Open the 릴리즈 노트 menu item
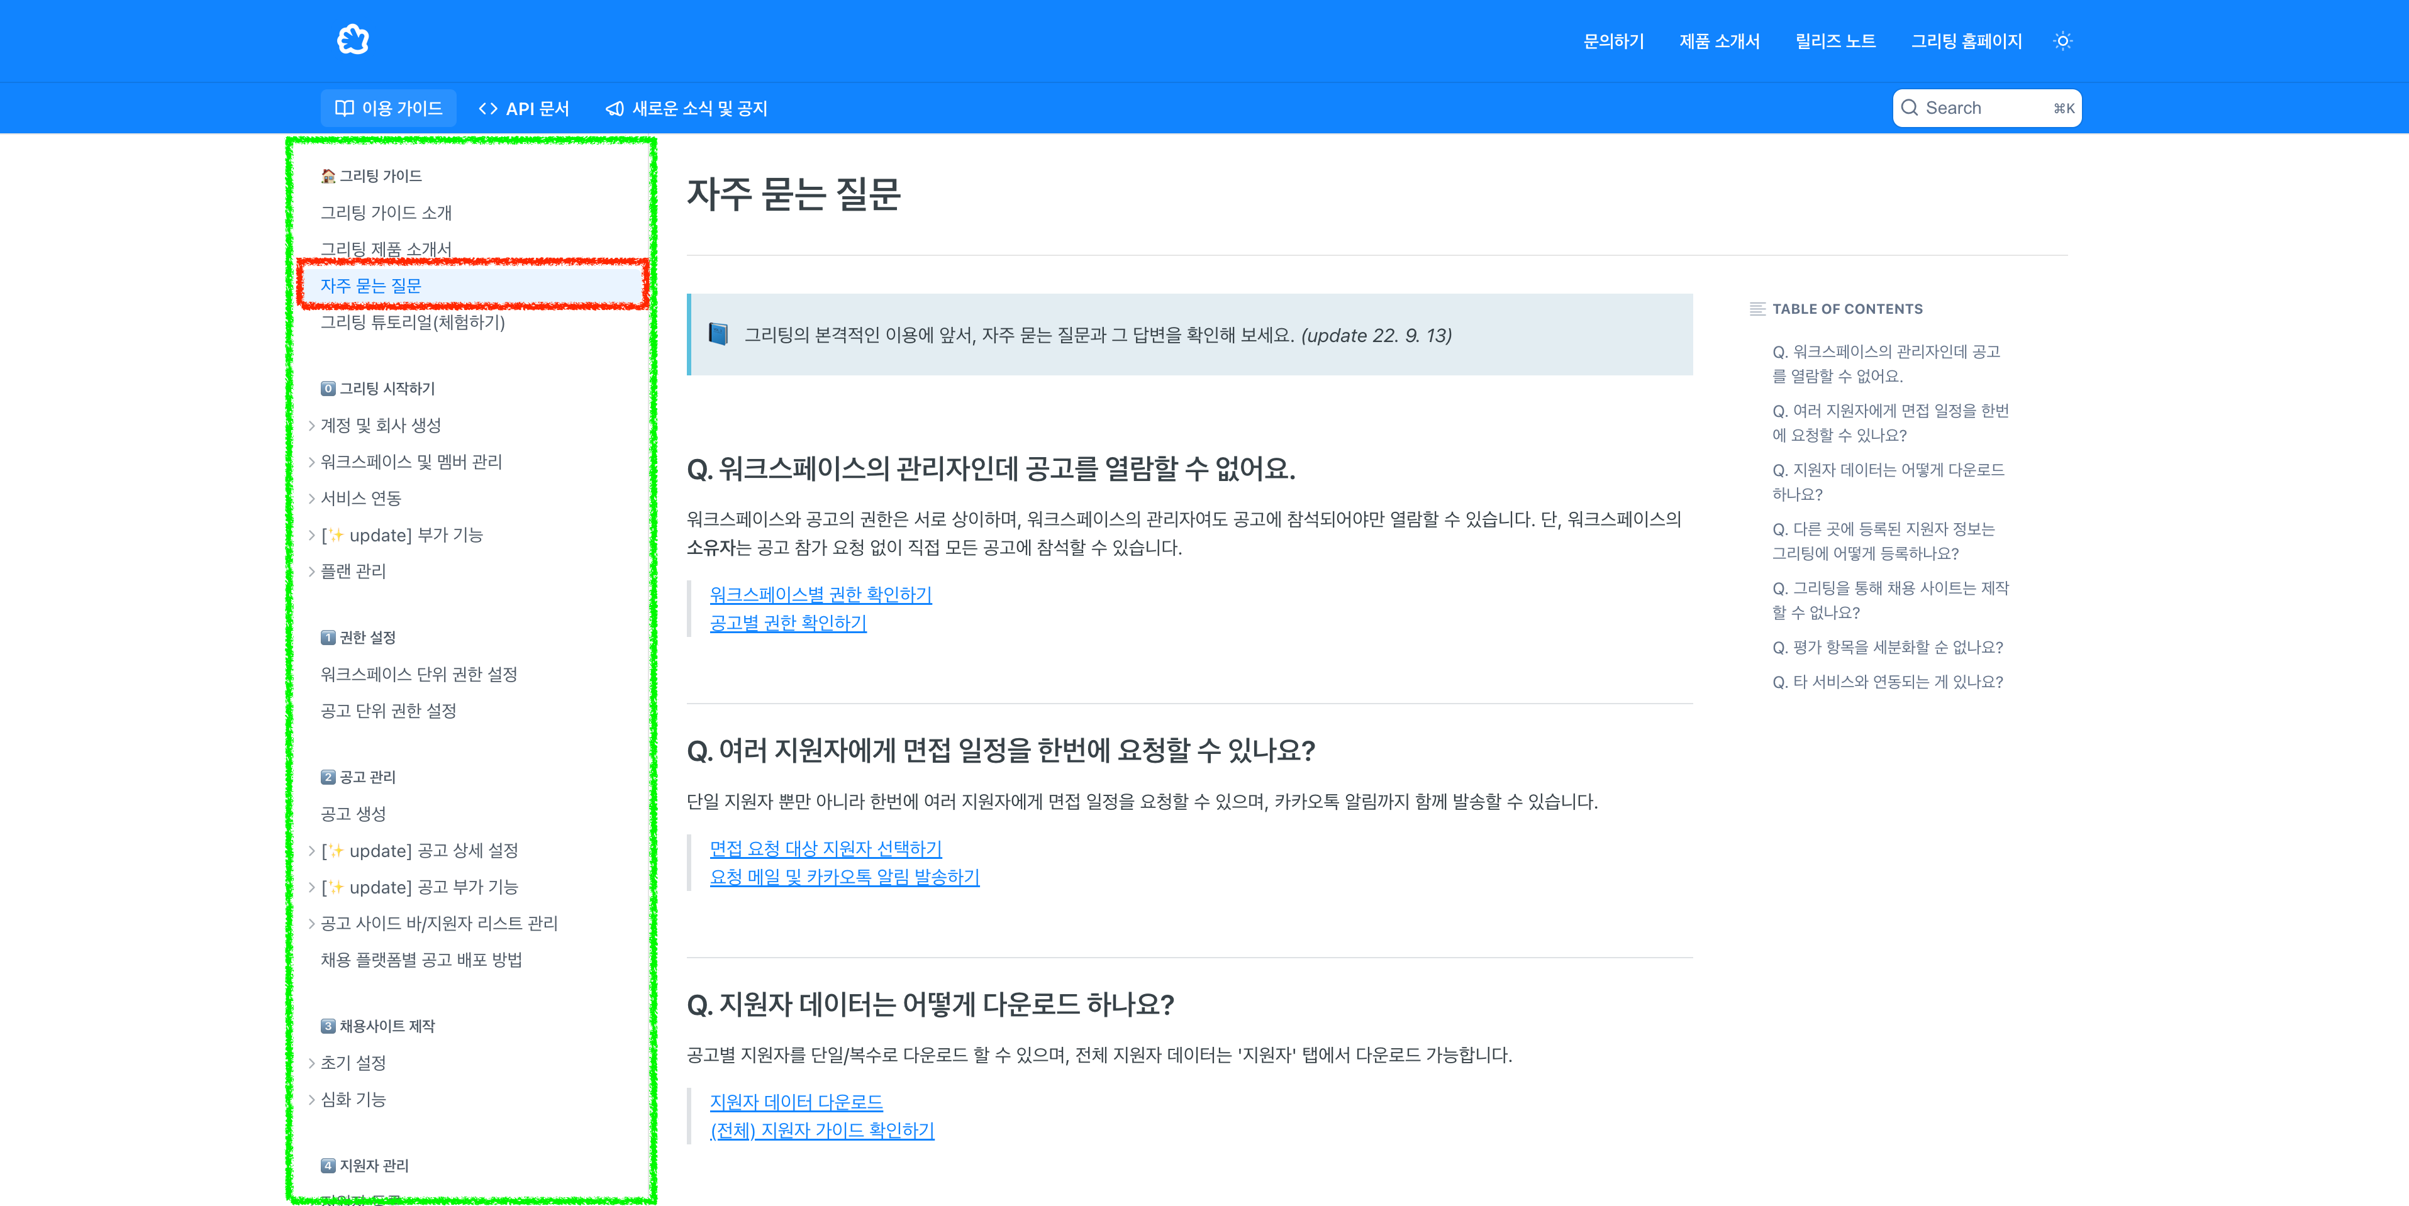 (1836, 41)
